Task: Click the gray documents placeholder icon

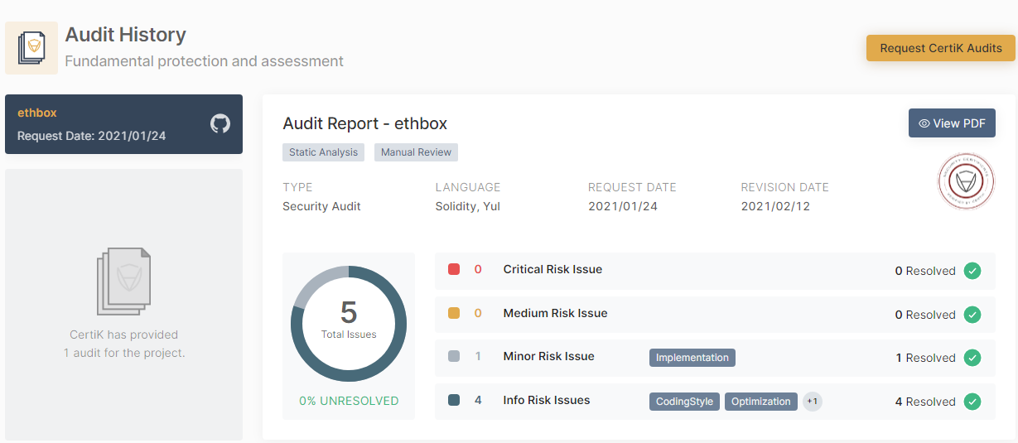Action: point(123,282)
